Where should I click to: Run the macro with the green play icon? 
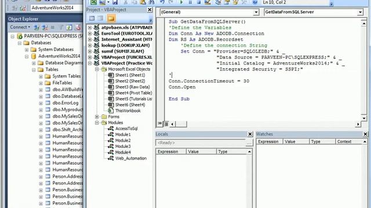[x=181, y=2]
